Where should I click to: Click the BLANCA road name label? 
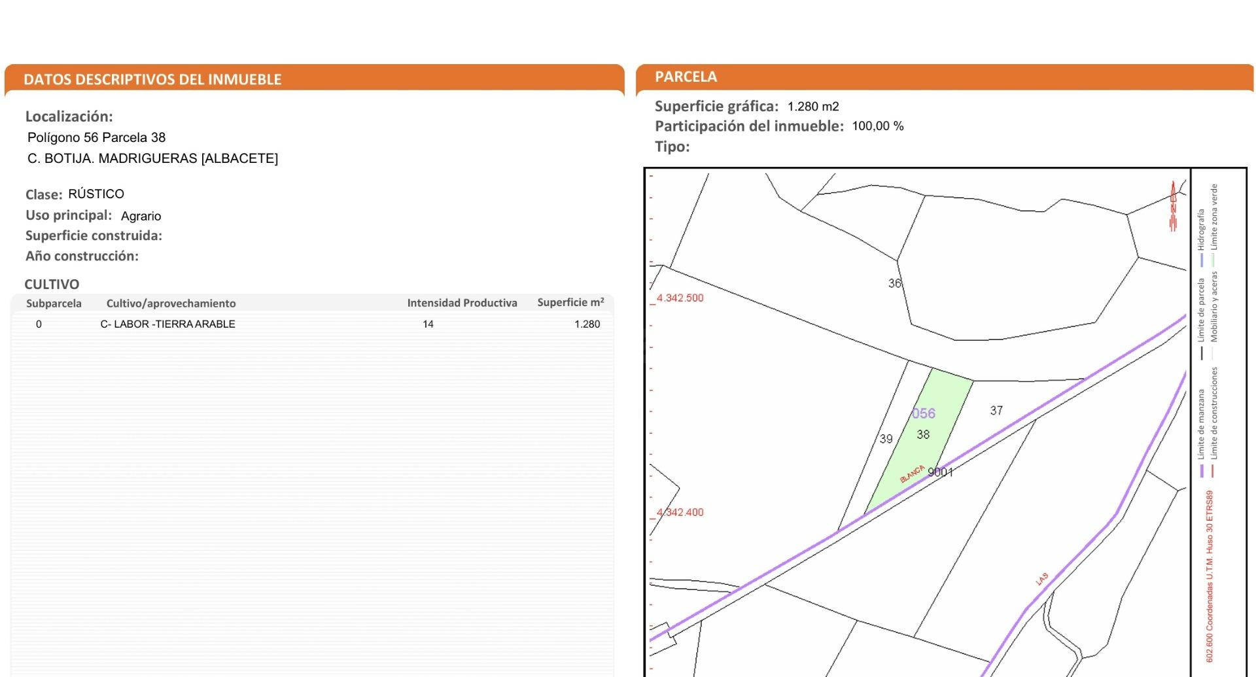coord(913,474)
